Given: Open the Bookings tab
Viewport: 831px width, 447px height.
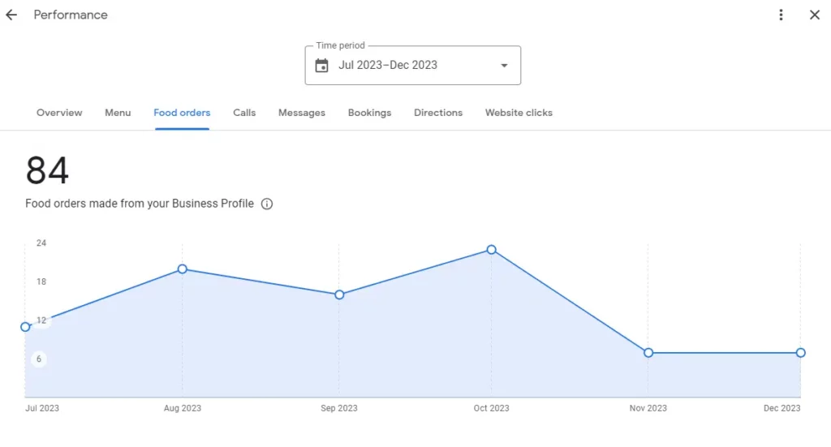Looking at the screenshot, I should point(369,113).
